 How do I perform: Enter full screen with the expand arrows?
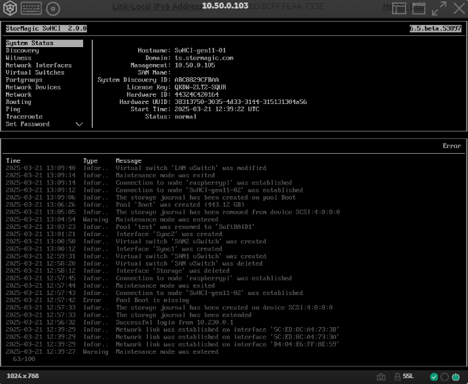point(439,9)
